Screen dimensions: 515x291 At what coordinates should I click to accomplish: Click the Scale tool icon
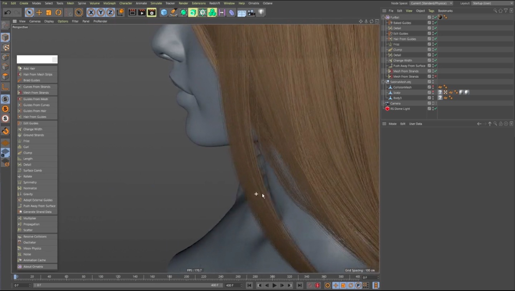tap(49, 13)
